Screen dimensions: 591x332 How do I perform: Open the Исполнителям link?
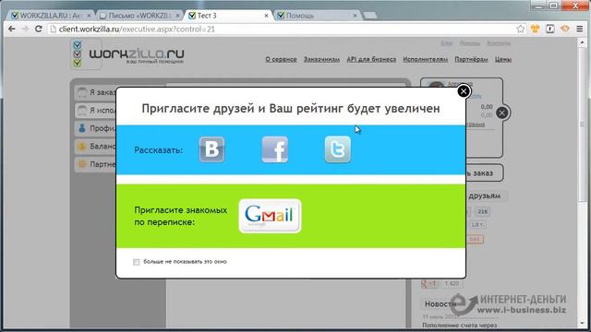click(425, 59)
